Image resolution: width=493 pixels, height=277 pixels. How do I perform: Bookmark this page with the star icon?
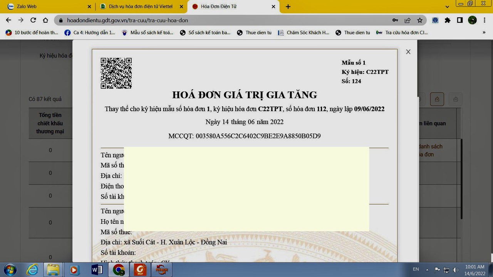pos(420,20)
